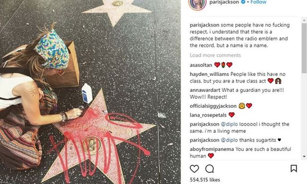Open parisjackson profile picture
The height and width of the screenshot is (184, 307).
pos(197,4)
